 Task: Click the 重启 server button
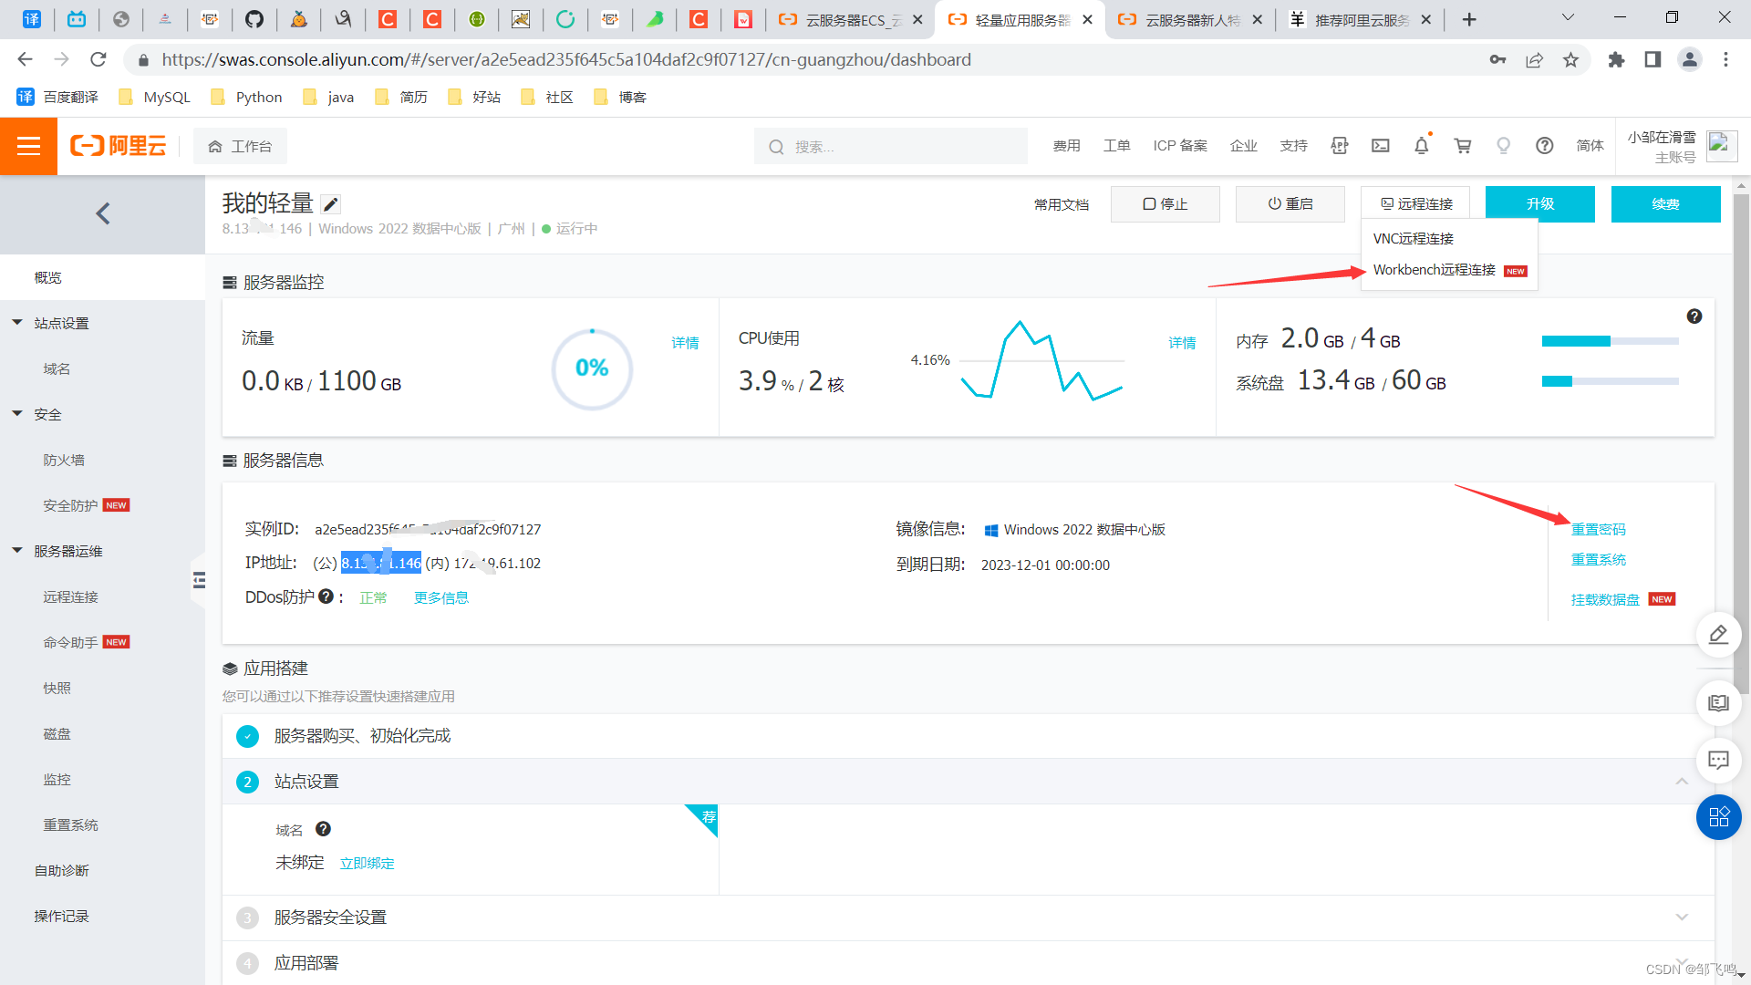pyautogui.click(x=1290, y=204)
